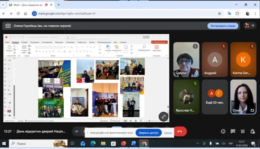Toggle the bookmark star for this page
The image size is (260, 149).
219,13
